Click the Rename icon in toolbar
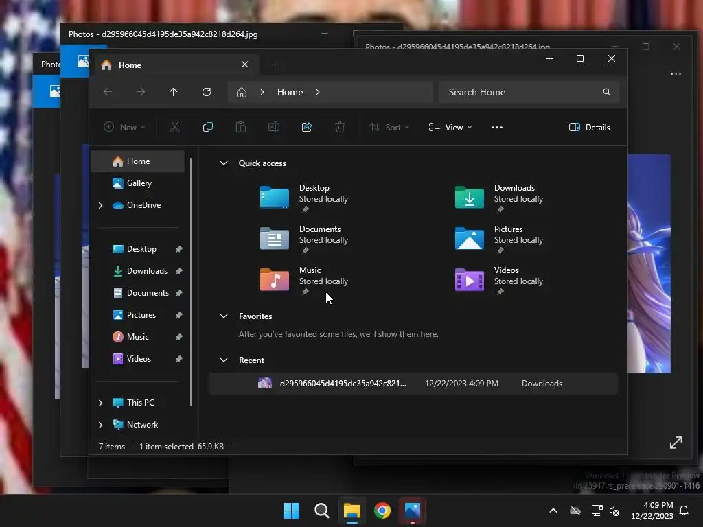703x527 pixels. 274,127
